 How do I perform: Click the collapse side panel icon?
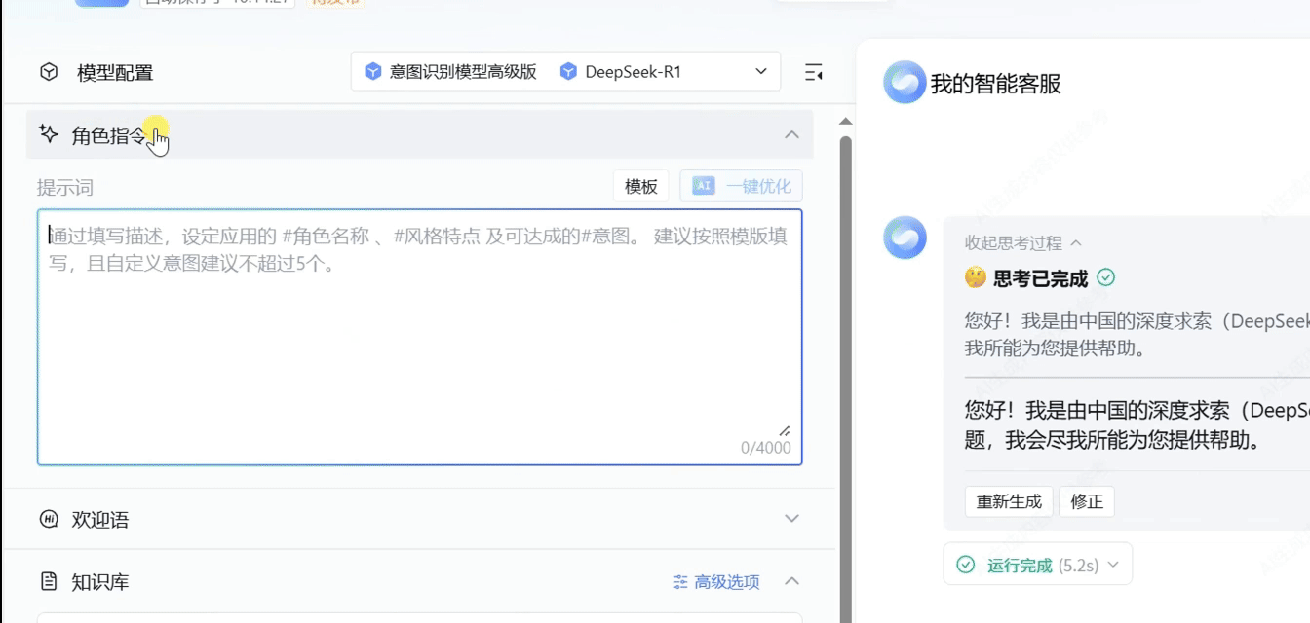(x=813, y=72)
